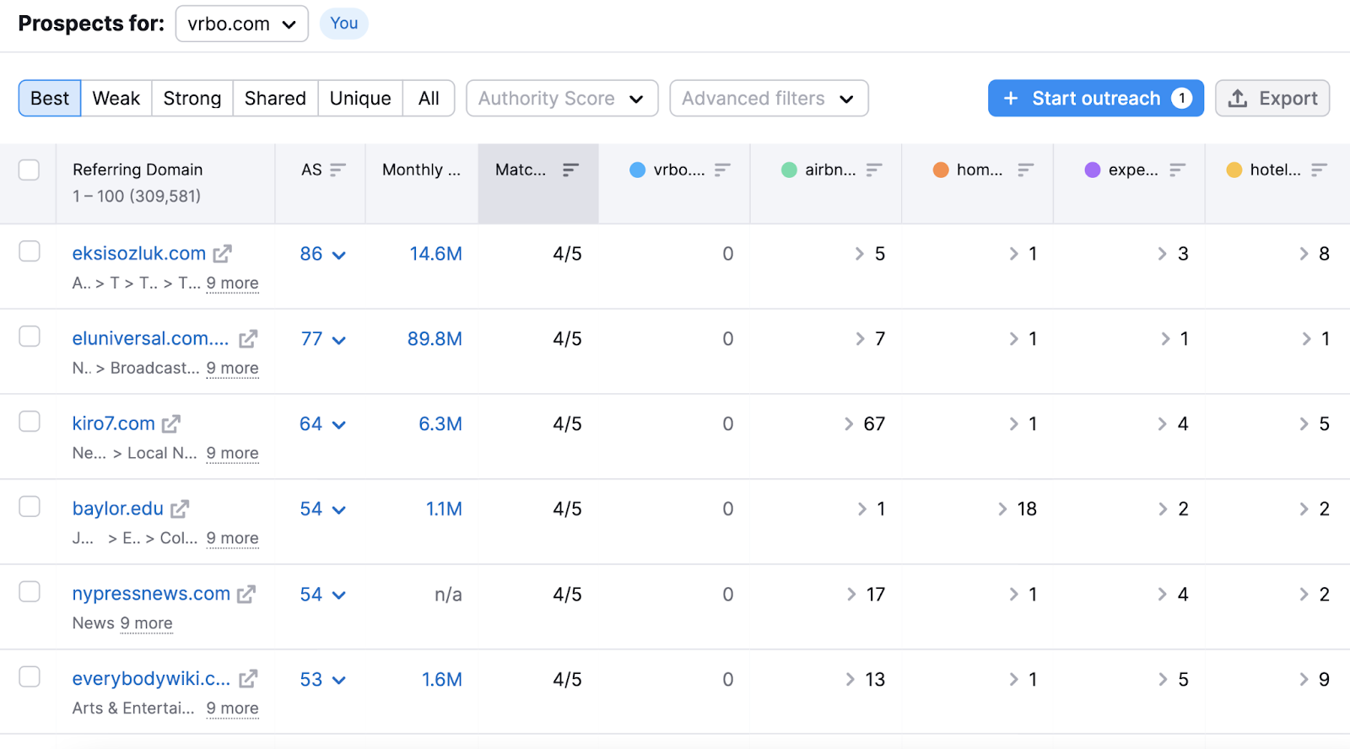
Task: Check the eksisozluk.com row checkbox
Action: (30, 251)
